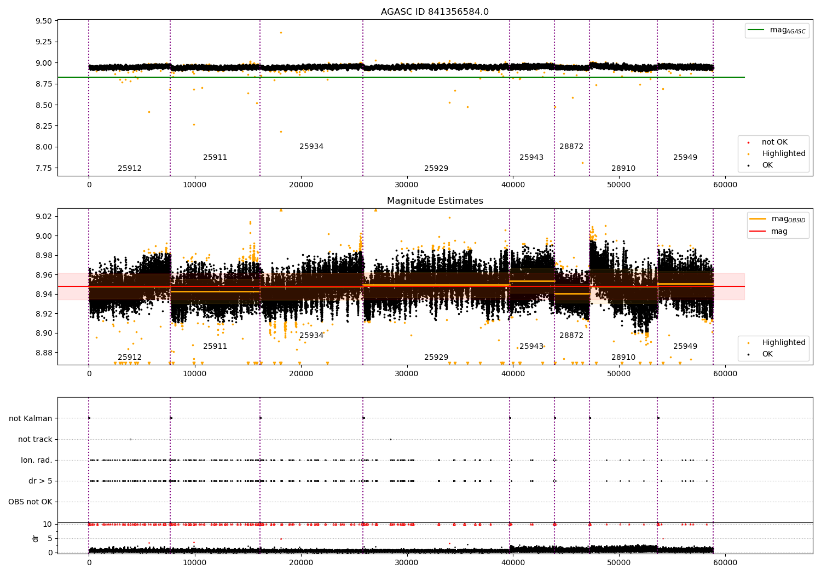Click OBSID label 25929 in middle plot

pos(436,358)
